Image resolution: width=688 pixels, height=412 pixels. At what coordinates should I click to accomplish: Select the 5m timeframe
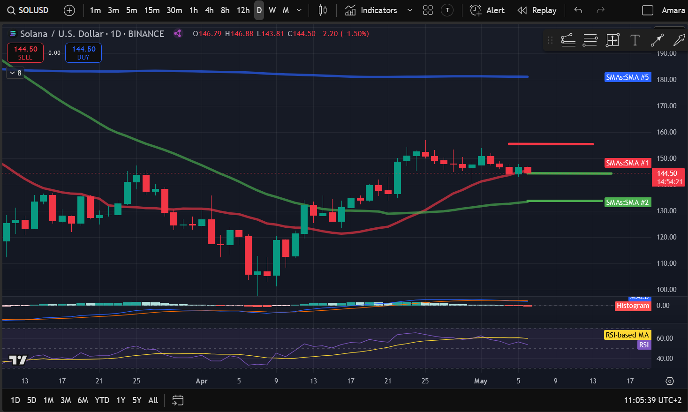click(x=132, y=10)
